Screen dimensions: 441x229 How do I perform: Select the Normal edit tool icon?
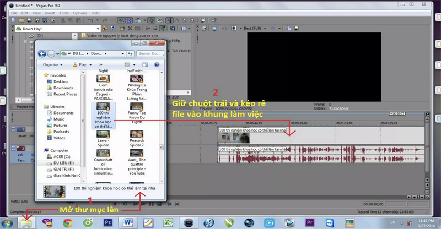[169, 20]
